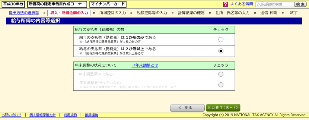Image resolution: width=309 pixels, height=120 pixels.
Task: Open the 個人情報保護方針 footer link
Action: point(42,115)
